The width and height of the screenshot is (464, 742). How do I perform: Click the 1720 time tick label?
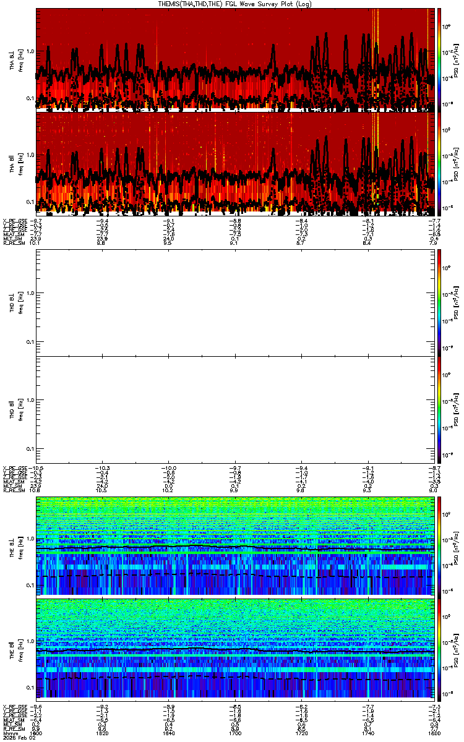tap(301, 733)
